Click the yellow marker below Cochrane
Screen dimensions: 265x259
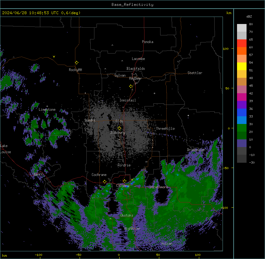point(105,182)
